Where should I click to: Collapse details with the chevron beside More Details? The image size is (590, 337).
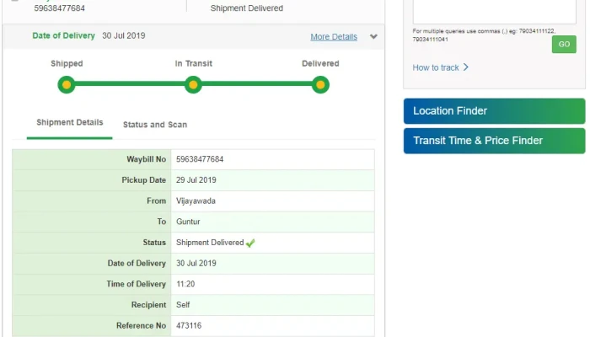pyautogui.click(x=373, y=36)
